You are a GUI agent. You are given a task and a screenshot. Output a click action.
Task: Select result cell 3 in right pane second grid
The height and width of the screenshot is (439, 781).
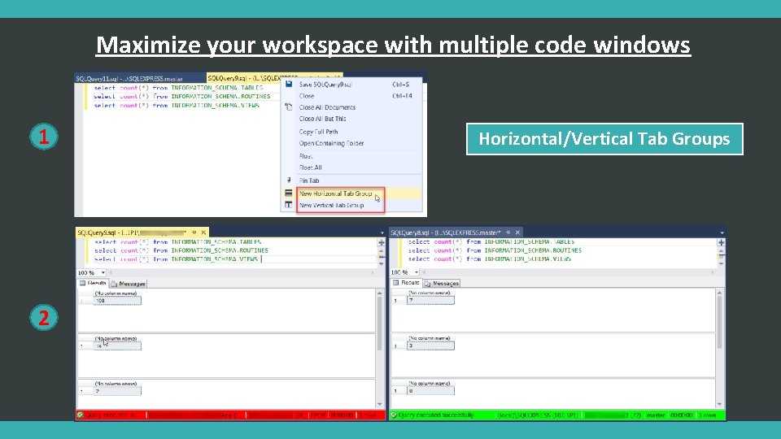[431, 346]
